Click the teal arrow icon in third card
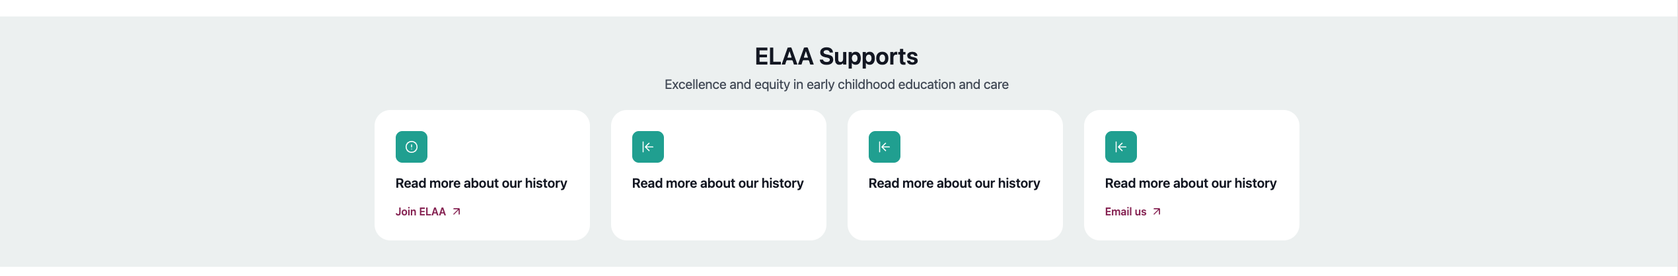This screenshot has height=276, width=1678. (x=884, y=147)
